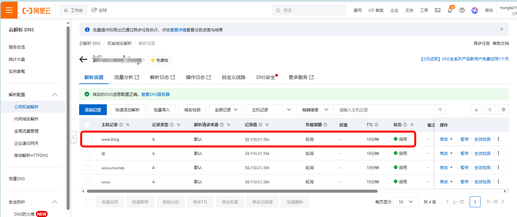Image resolution: width=517 pixels, height=217 pixels.
Task: Open the table column settings gear
Action: [503, 110]
